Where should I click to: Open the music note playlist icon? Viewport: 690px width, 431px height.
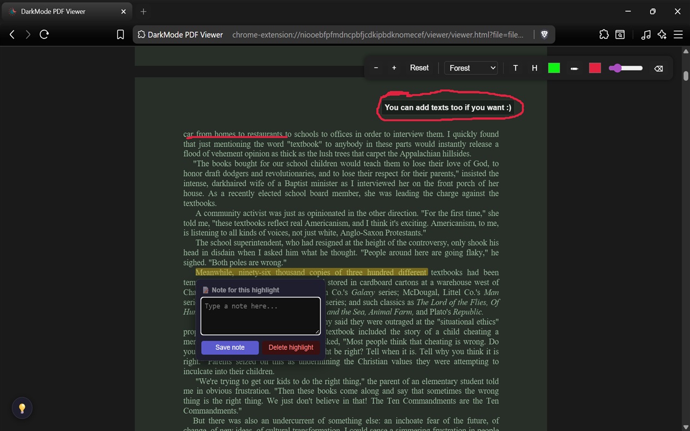[646, 34]
